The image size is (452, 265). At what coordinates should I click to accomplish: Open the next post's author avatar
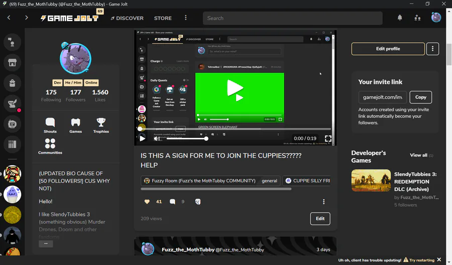pyautogui.click(x=148, y=249)
